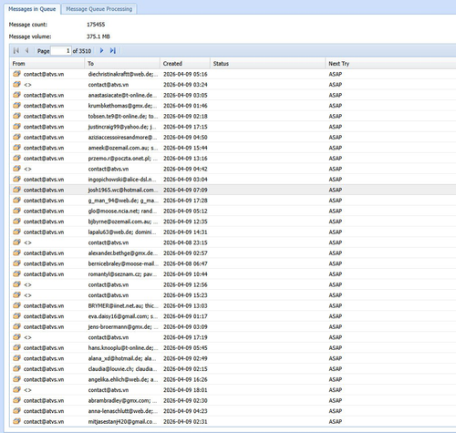Viewport: 456px width, 433px height.
Task: Click sender contact@atvs.vn in 05:16 row
Action: (44, 74)
